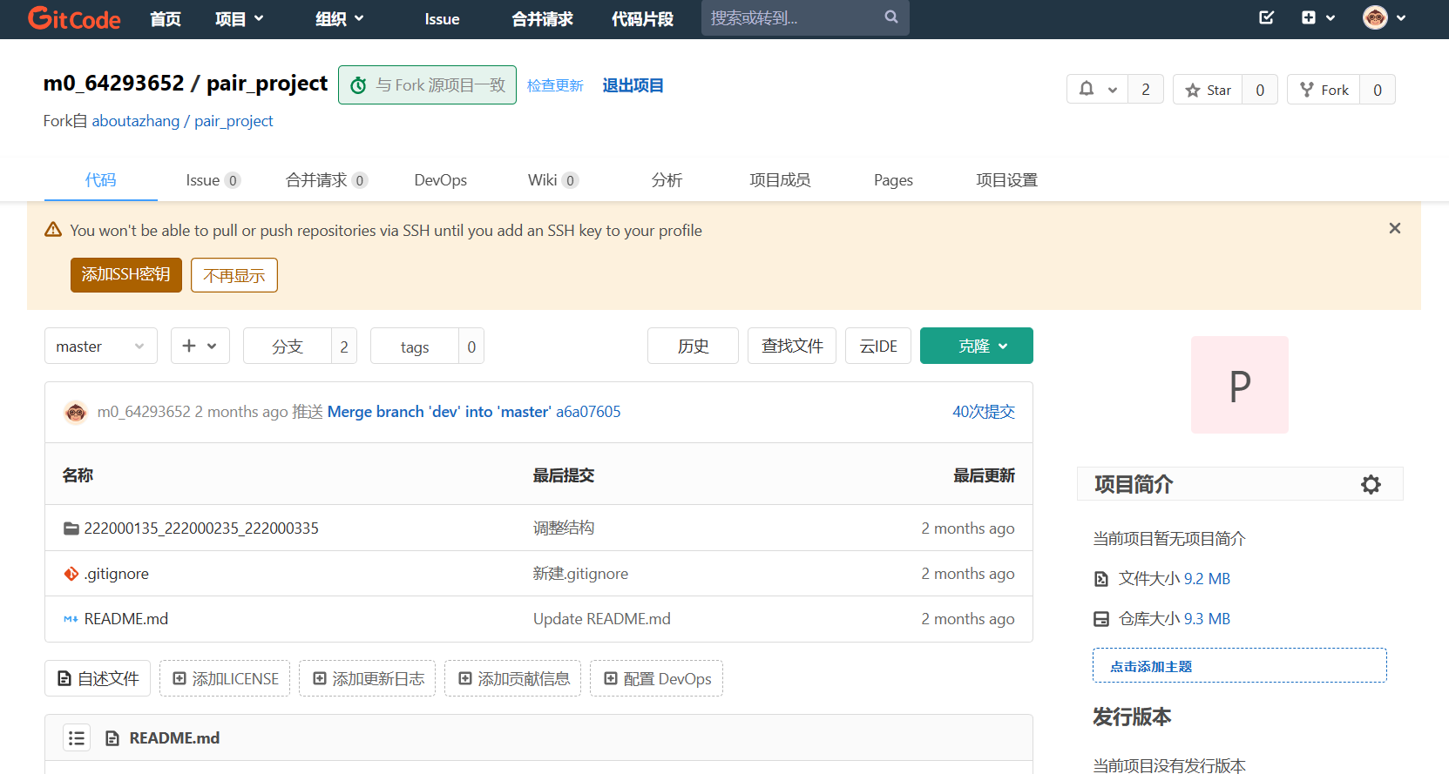This screenshot has width=1449, height=774.
Task: Open the 222000135_222000235_222000335 folder
Action: [x=200, y=528]
